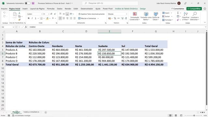This screenshot has width=208, height=117.
Task: Toggle Align Left alignment
Action: pyautogui.click(x=60, y=18)
